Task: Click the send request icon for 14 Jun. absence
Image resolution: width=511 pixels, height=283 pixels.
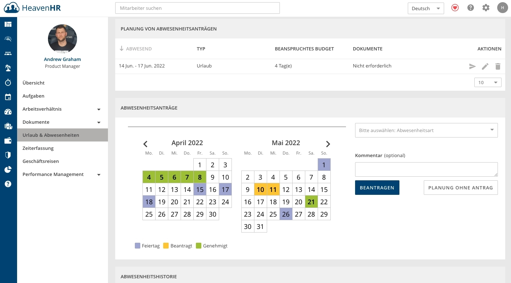Action: tap(472, 66)
